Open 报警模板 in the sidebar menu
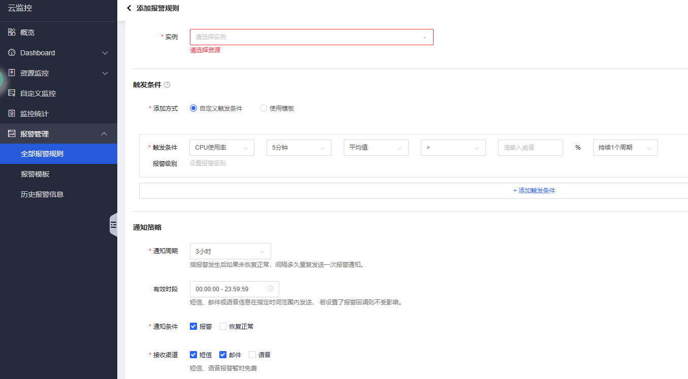Viewport: 688px width, 379px height. (35, 174)
